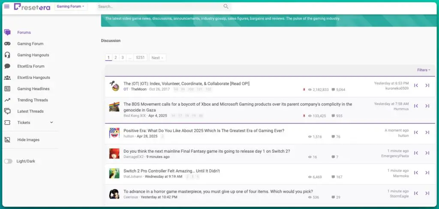This screenshot has width=439, height=209.
Task: Click the Trending Threads arrow icon
Action: point(8,100)
